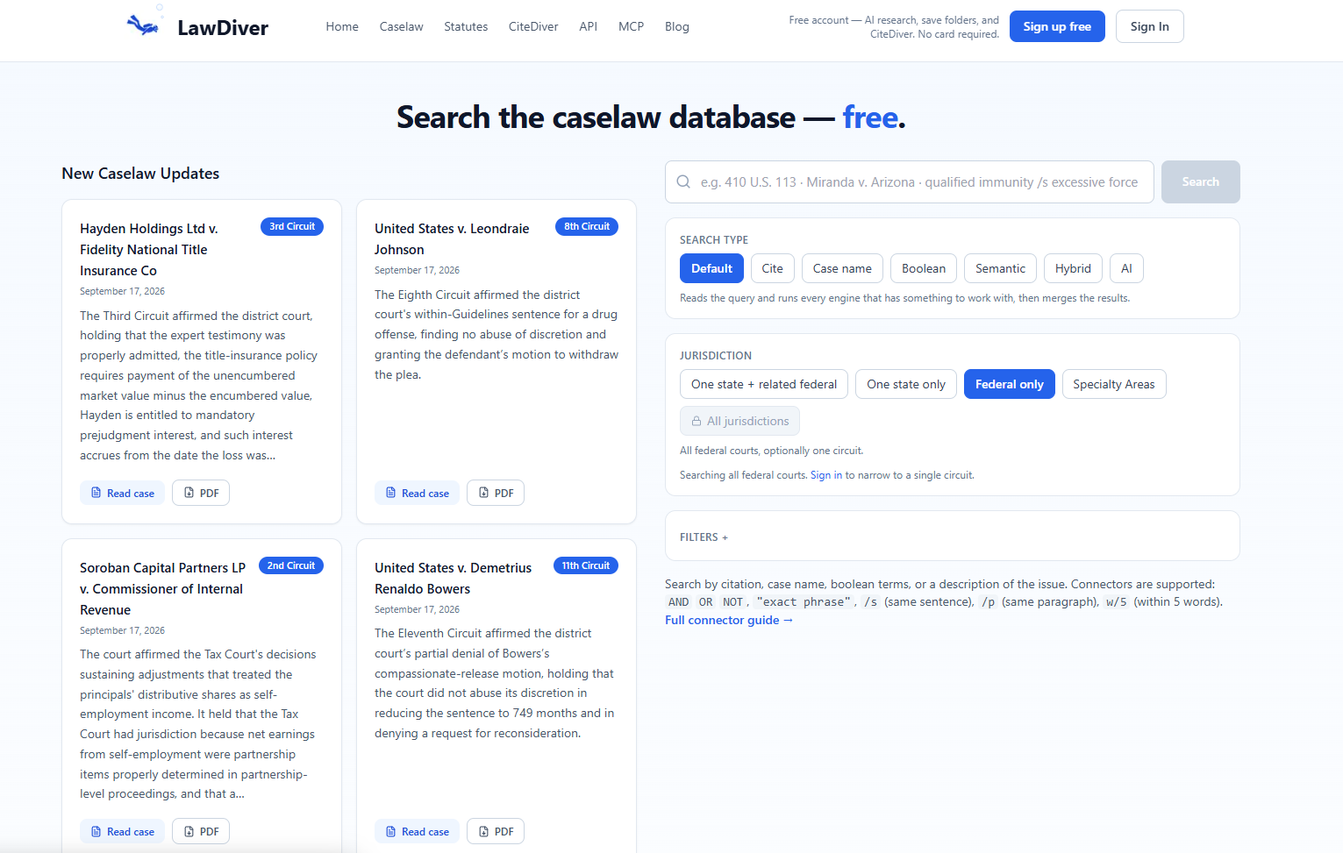
Task: Open the Full connector guide link
Action: point(729,620)
